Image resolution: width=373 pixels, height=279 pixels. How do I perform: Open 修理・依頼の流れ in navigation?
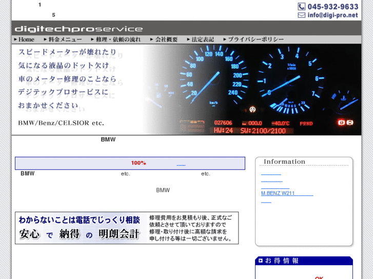click(x=116, y=39)
